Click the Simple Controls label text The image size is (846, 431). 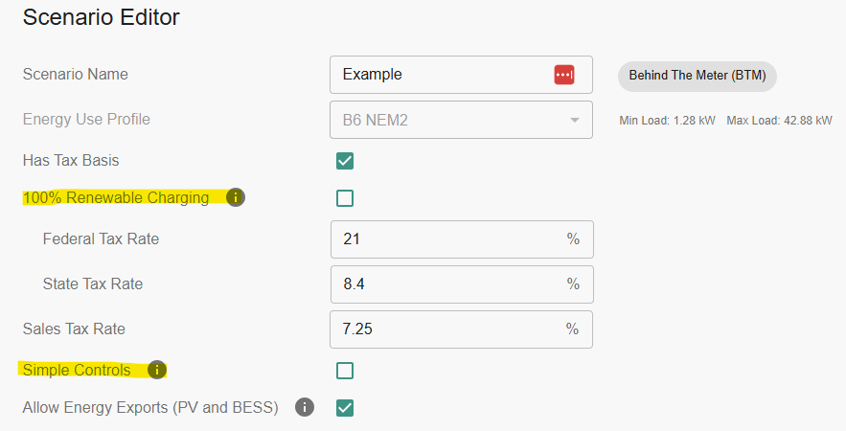[x=77, y=370]
